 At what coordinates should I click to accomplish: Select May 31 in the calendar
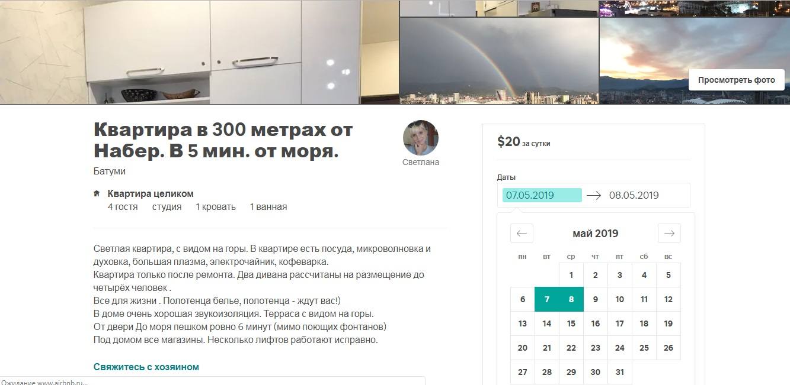click(x=620, y=372)
